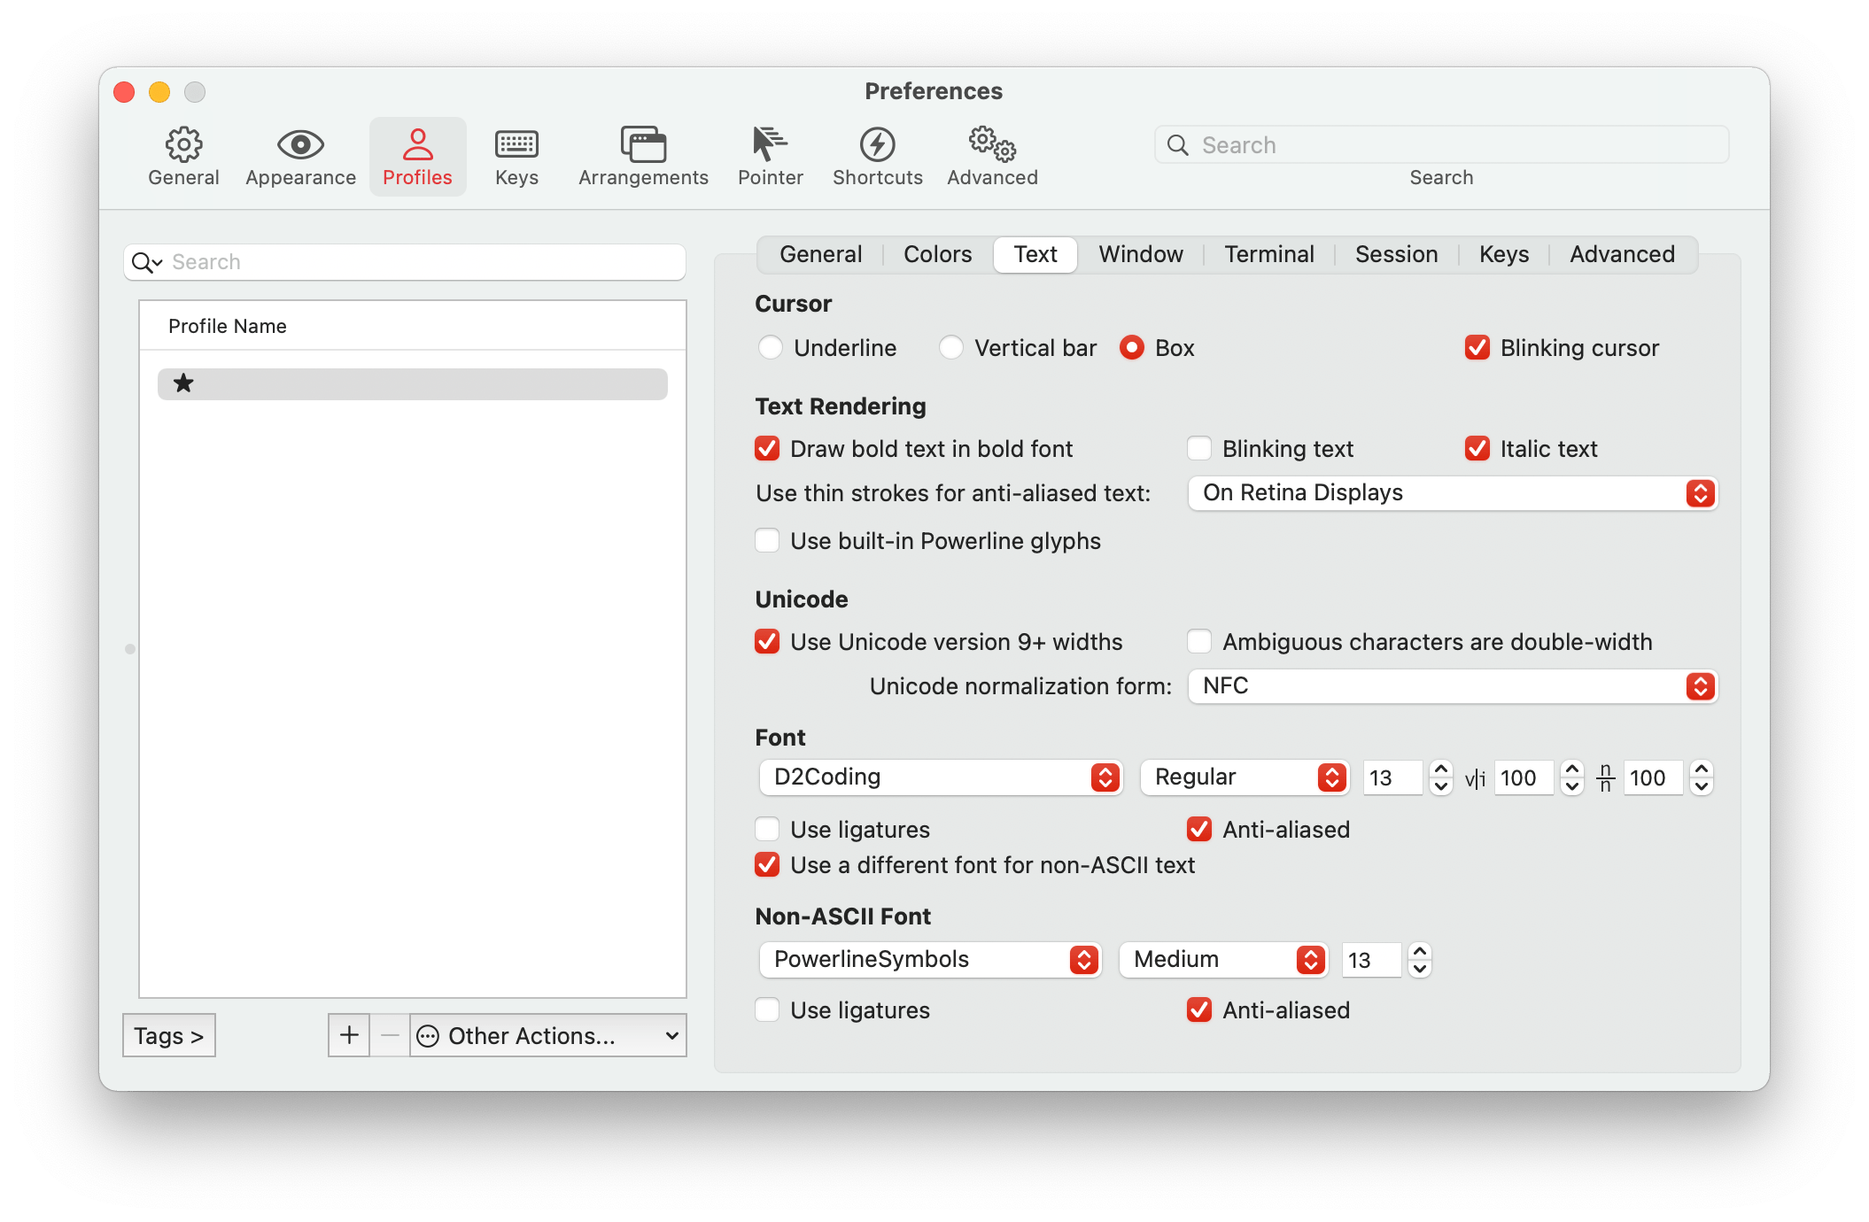1869x1222 pixels.
Task: Switch to the Colors tab
Action: (x=937, y=255)
